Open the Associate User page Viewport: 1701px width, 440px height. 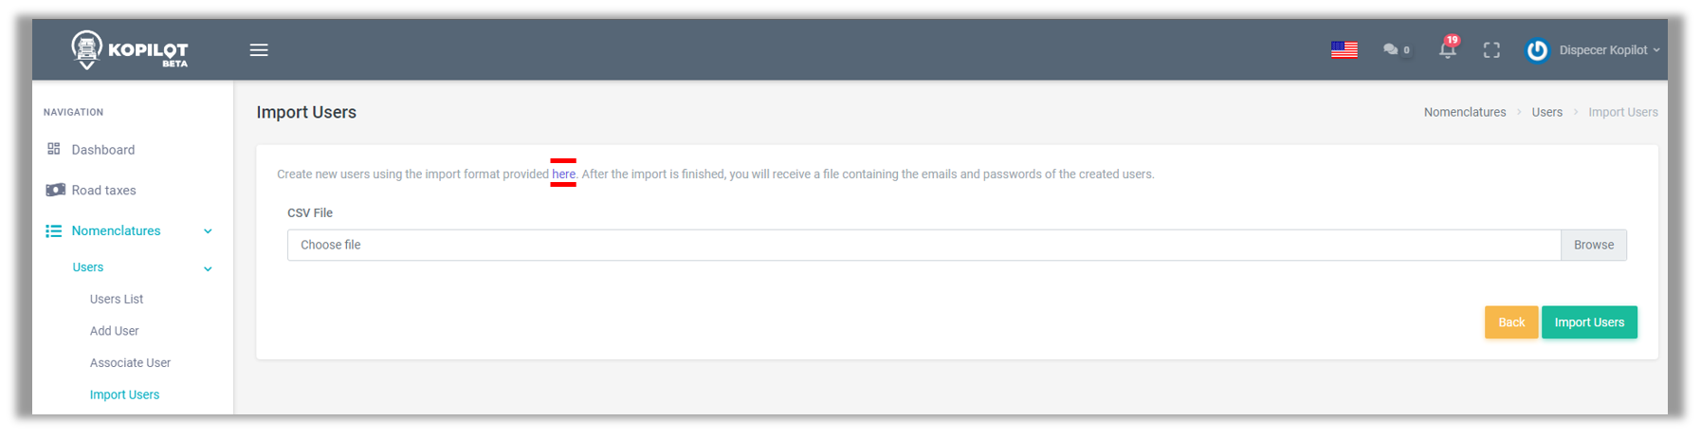(x=130, y=363)
